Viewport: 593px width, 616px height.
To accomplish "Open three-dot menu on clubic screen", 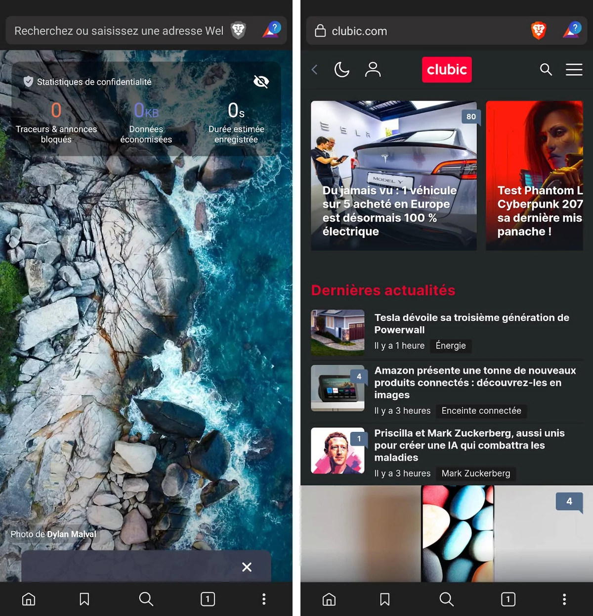I will (x=564, y=599).
